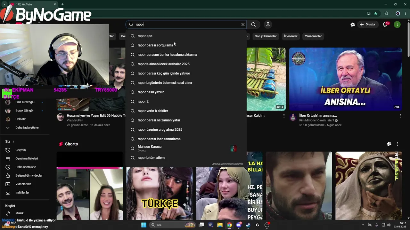Close the YouTube browser tab

(x=55, y=4)
